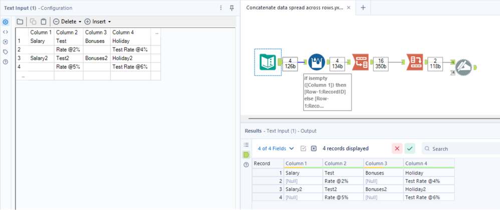This screenshot has height=210, width=500.
Task: Select the Salary cell in configuration grid
Action: point(42,41)
